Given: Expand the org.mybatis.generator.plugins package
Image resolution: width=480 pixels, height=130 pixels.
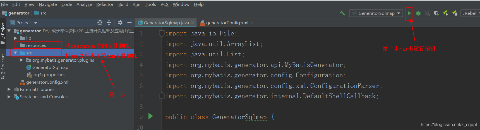Looking at the screenshot, I should (21, 60).
